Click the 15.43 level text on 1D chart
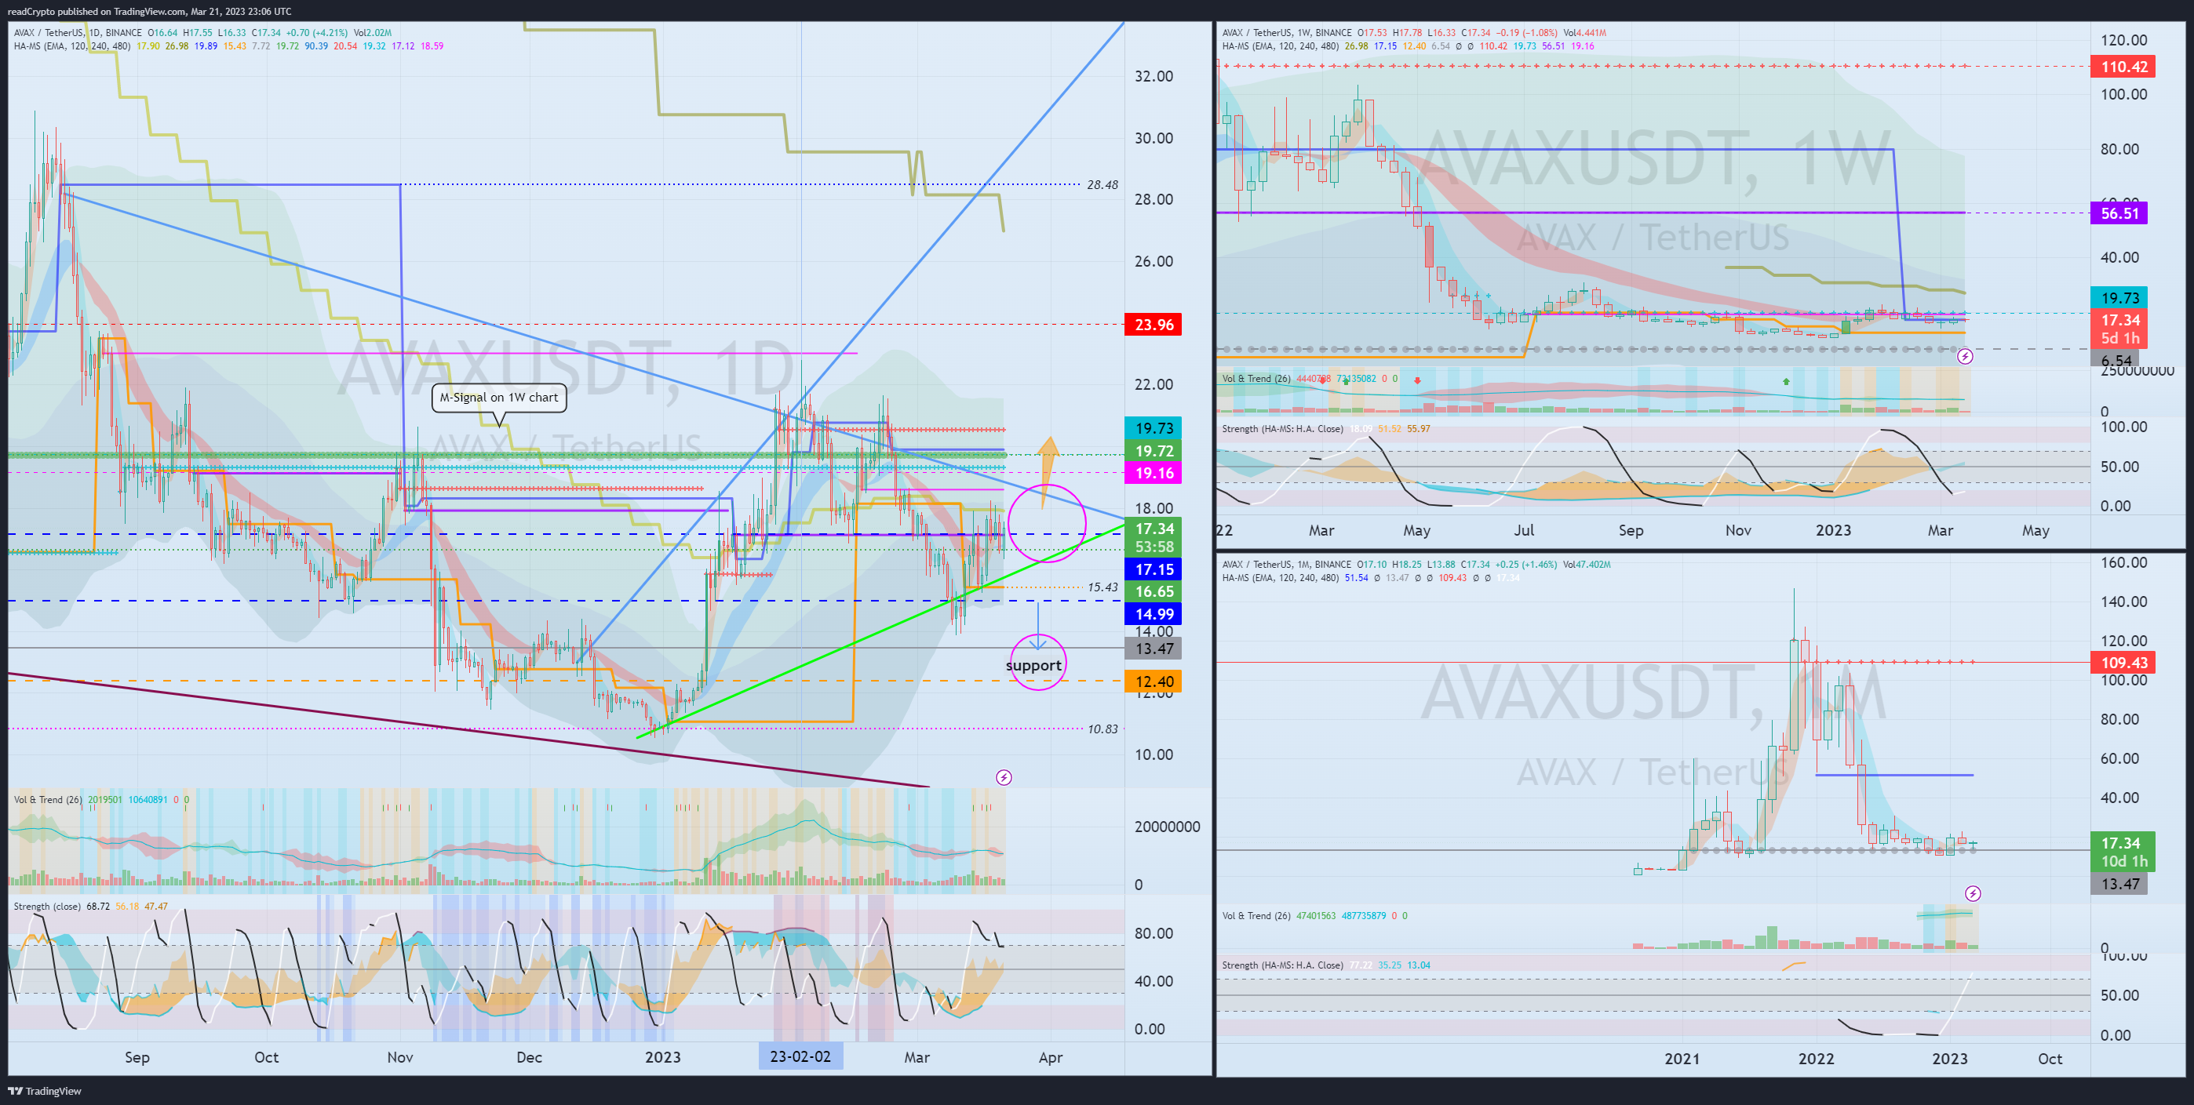 [x=1102, y=587]
